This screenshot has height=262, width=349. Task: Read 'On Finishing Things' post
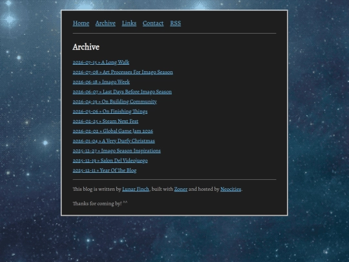[x=110, y=111]
